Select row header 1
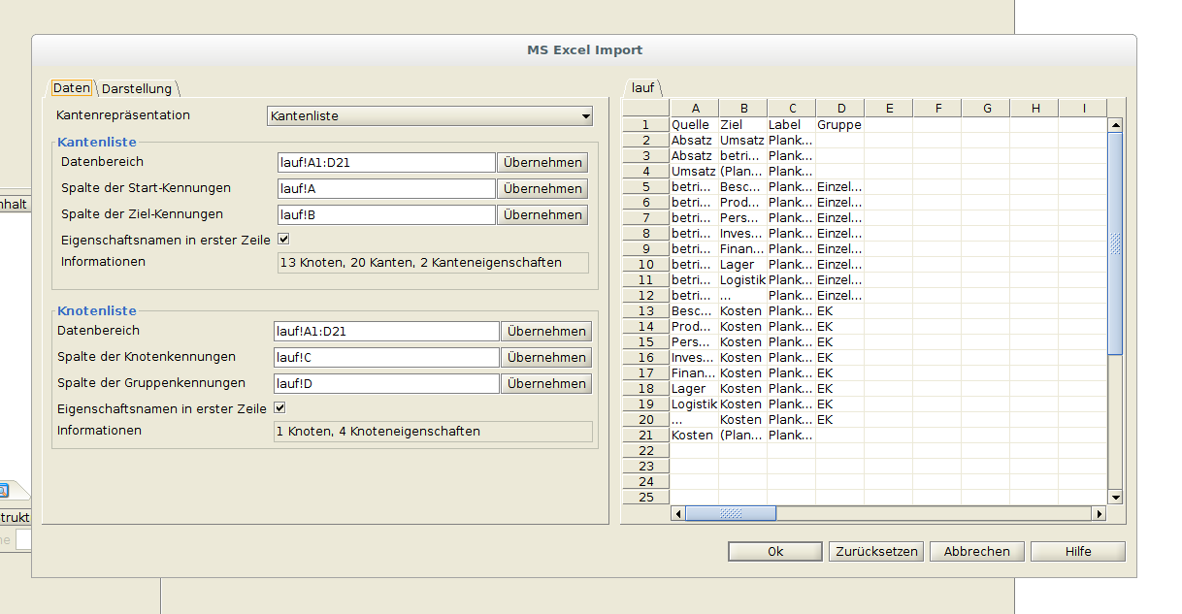This screenshot has width=1182, height=614. [646, 124]
